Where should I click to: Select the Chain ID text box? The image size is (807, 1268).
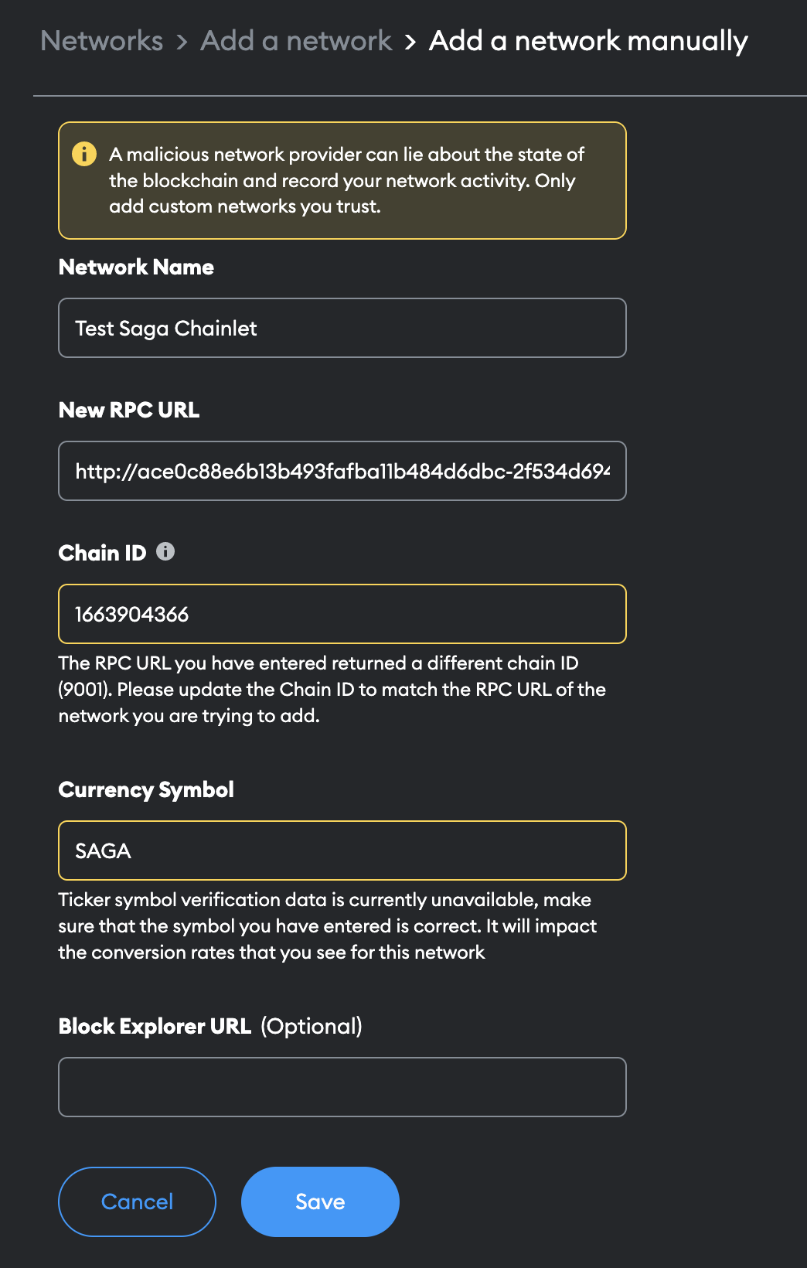[342, 614]
